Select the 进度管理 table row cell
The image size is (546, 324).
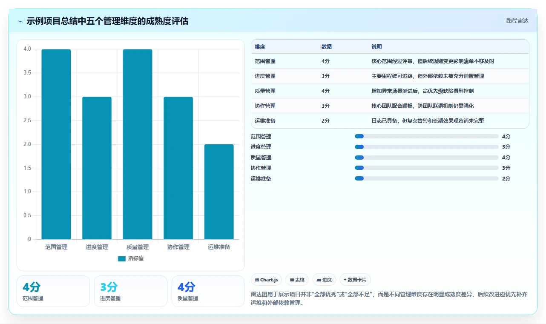tap(265, 76)
